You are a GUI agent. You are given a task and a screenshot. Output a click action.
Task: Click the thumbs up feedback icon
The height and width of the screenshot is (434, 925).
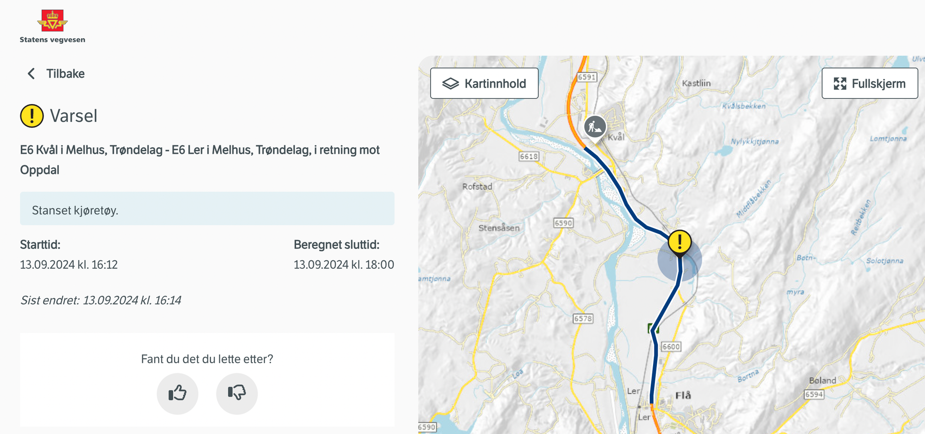178,393
